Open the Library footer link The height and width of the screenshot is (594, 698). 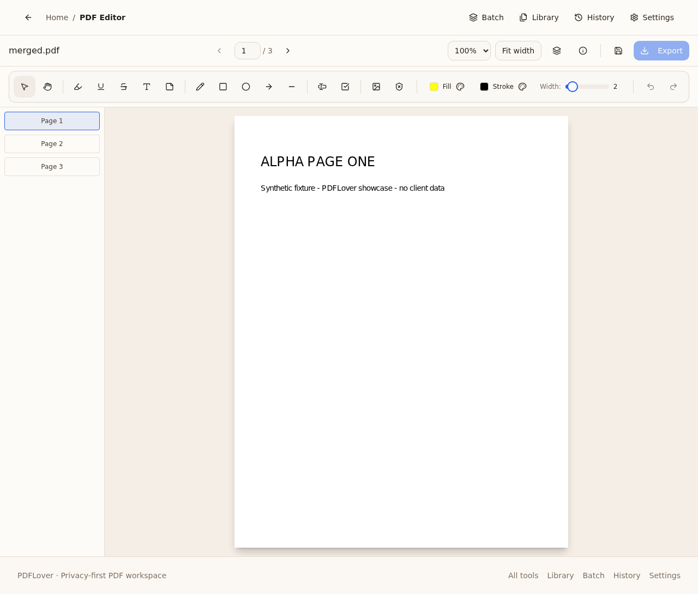560,575
